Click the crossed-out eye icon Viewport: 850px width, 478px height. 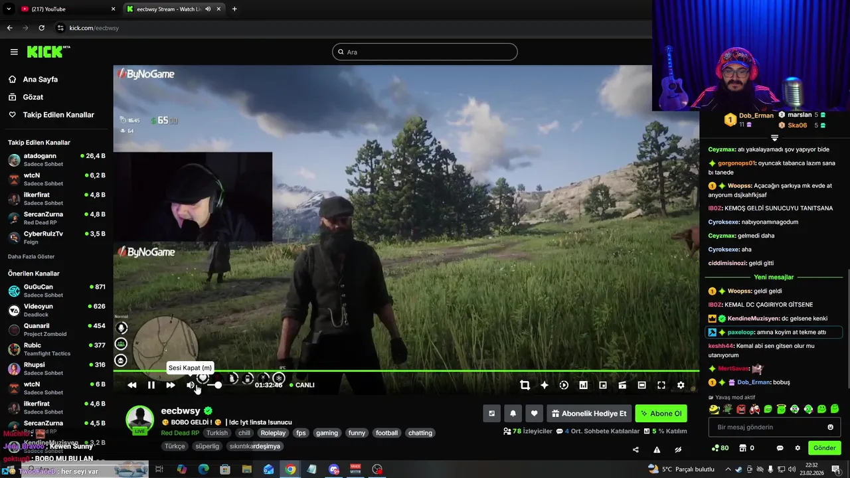pyautogui.click(x=678, y=449)
